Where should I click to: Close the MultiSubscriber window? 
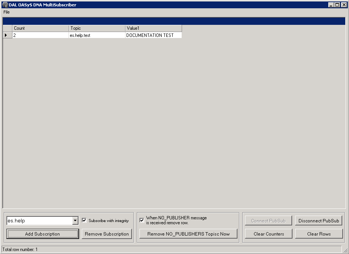pyautogui.click(x=343, y=5)
